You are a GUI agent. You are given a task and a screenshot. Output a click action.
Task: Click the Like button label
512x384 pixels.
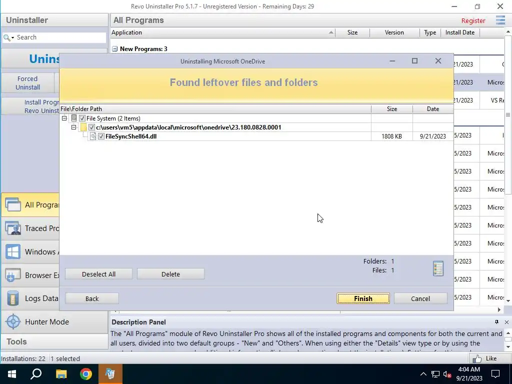(x=491, y=358)
